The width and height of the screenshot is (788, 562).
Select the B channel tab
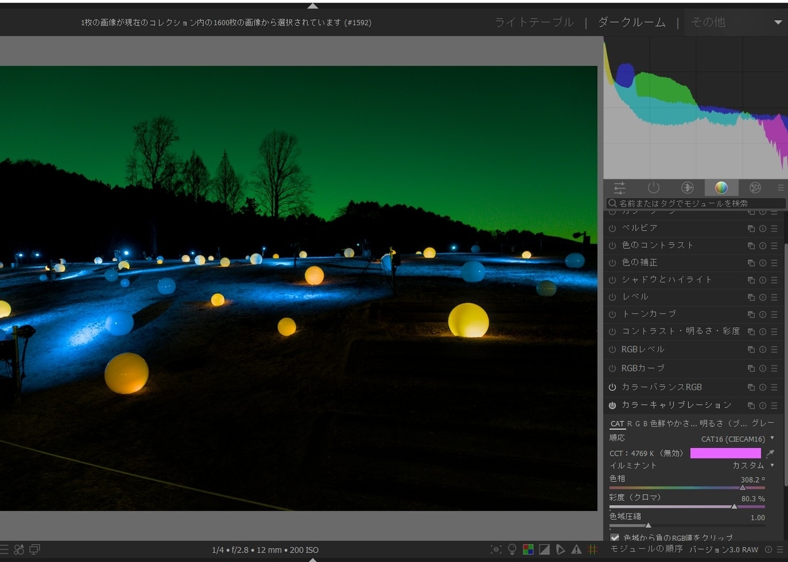(646, 424)
